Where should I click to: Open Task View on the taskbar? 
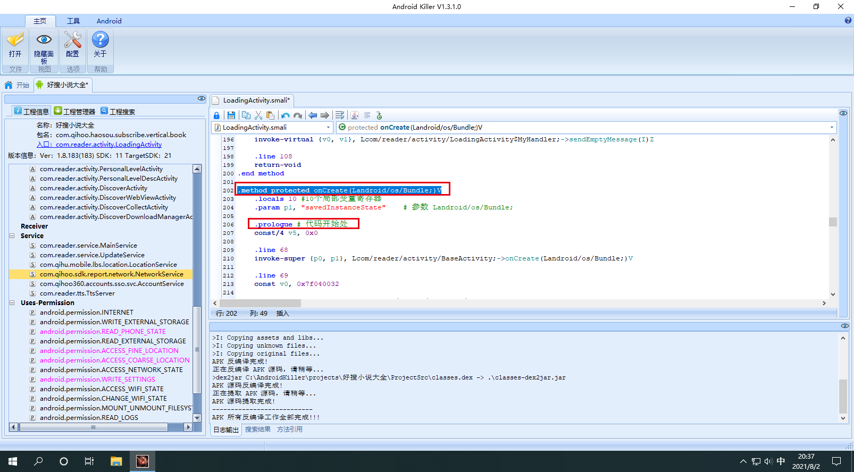[89, 461]
